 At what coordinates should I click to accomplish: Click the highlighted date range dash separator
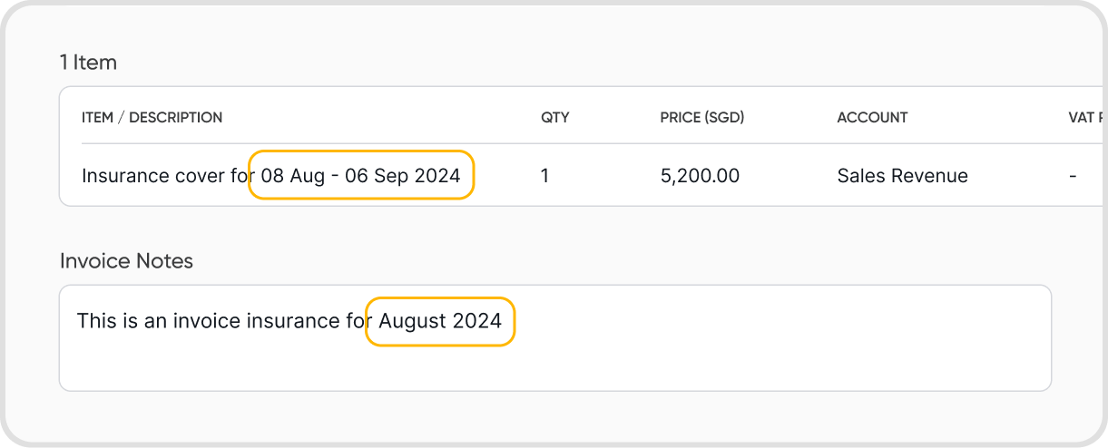point(335,176)
